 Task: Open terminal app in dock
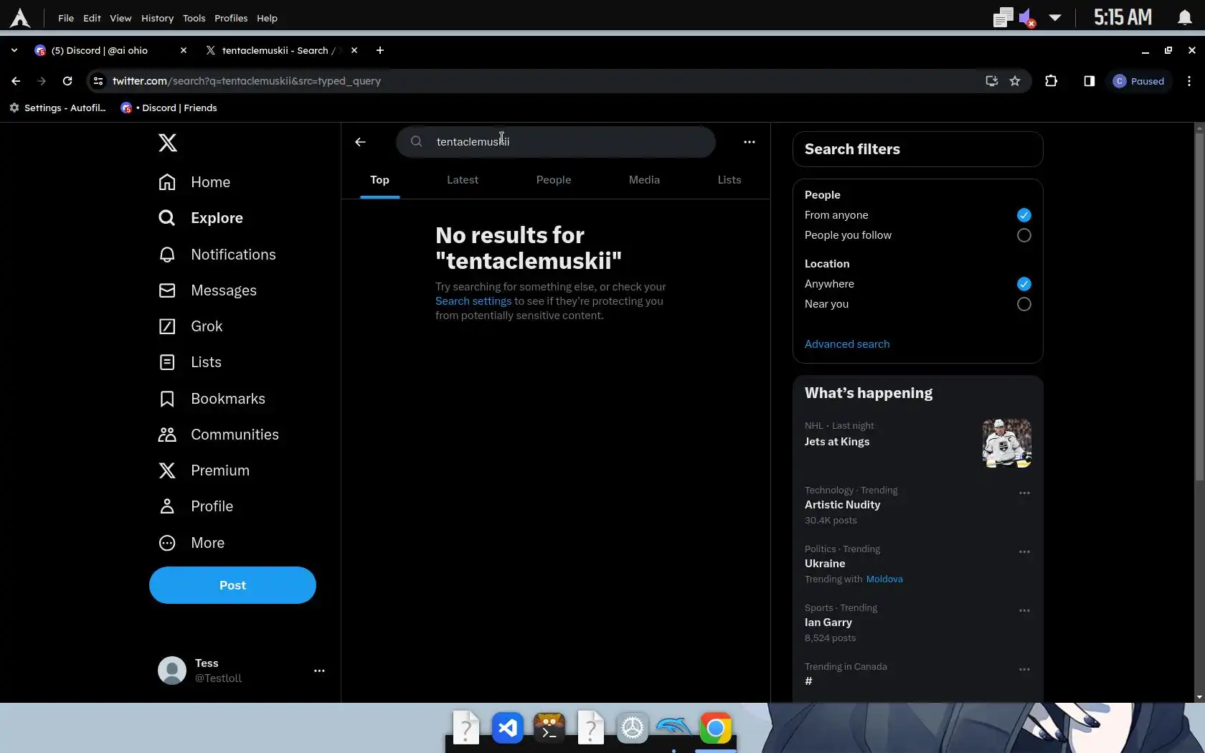click(549, 728)
